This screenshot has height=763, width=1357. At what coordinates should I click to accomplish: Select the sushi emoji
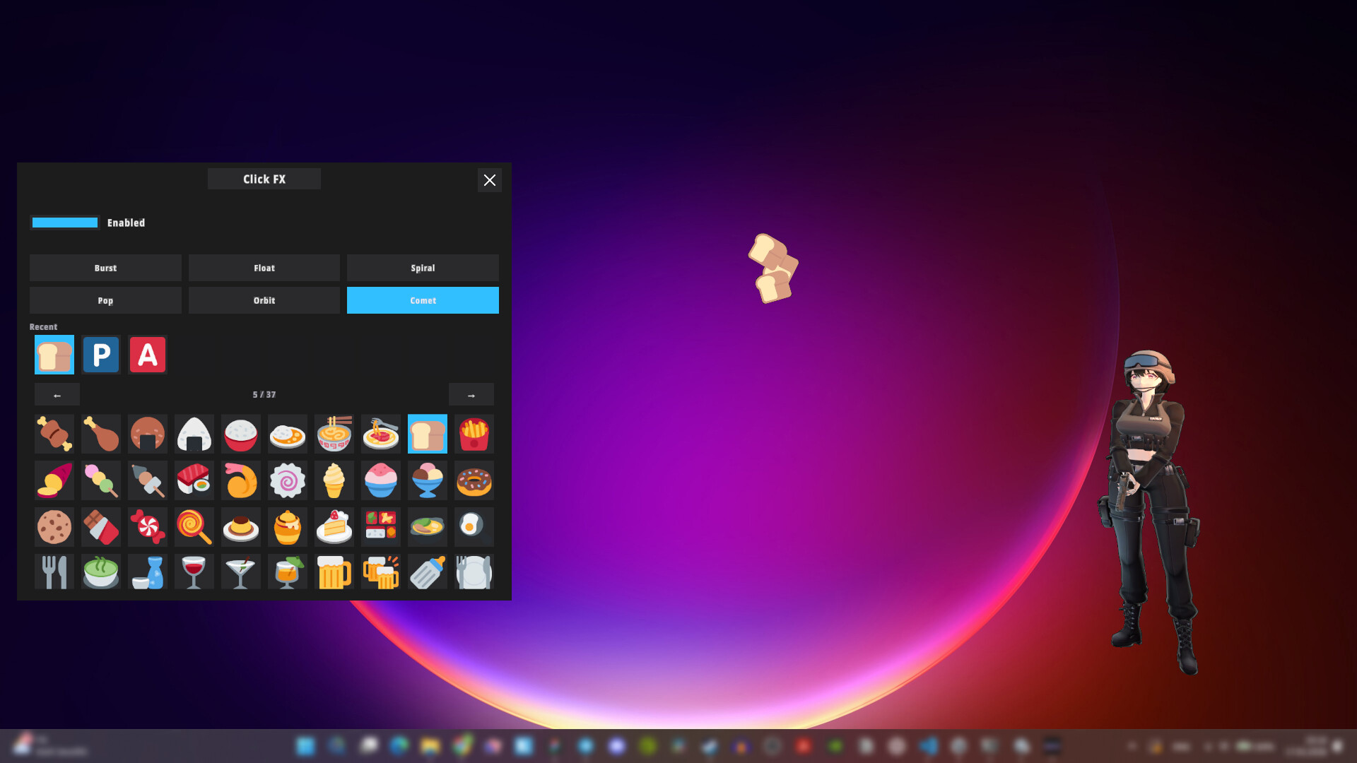[x=194, y=480]
